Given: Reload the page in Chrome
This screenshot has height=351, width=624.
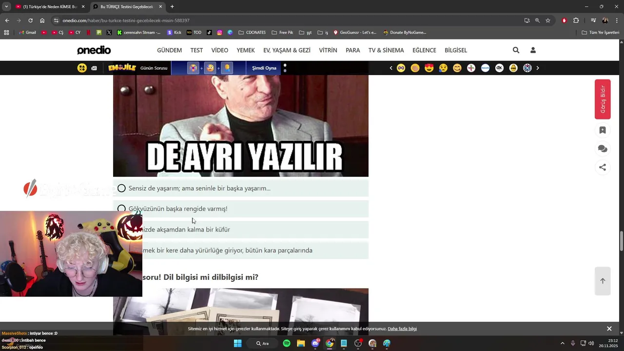Looking at the screenshot, I should click(x=30, y=20).
